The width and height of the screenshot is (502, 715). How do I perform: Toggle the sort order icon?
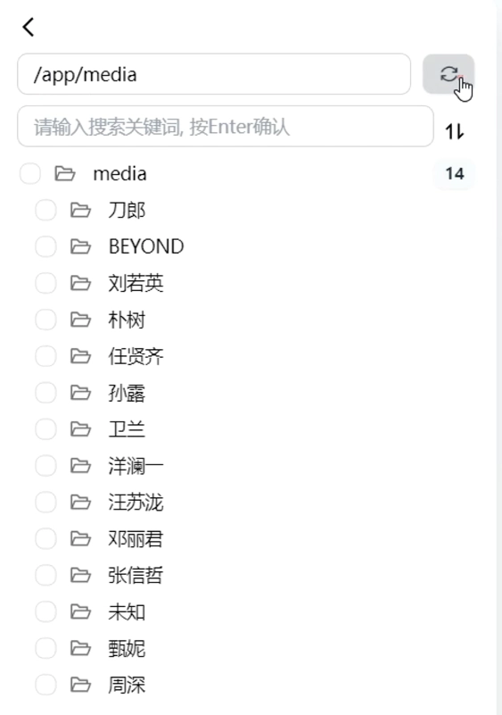(454, 131)
